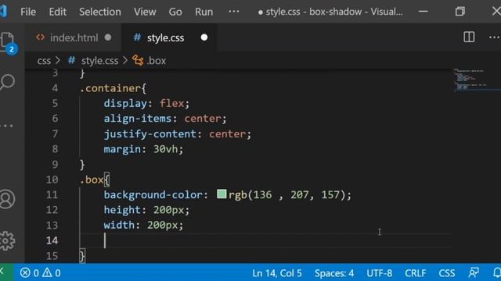This screenshot has height=281, width=501.
Task: Click the '.box{' selector on line 10
Action: [x=95, y=180]
